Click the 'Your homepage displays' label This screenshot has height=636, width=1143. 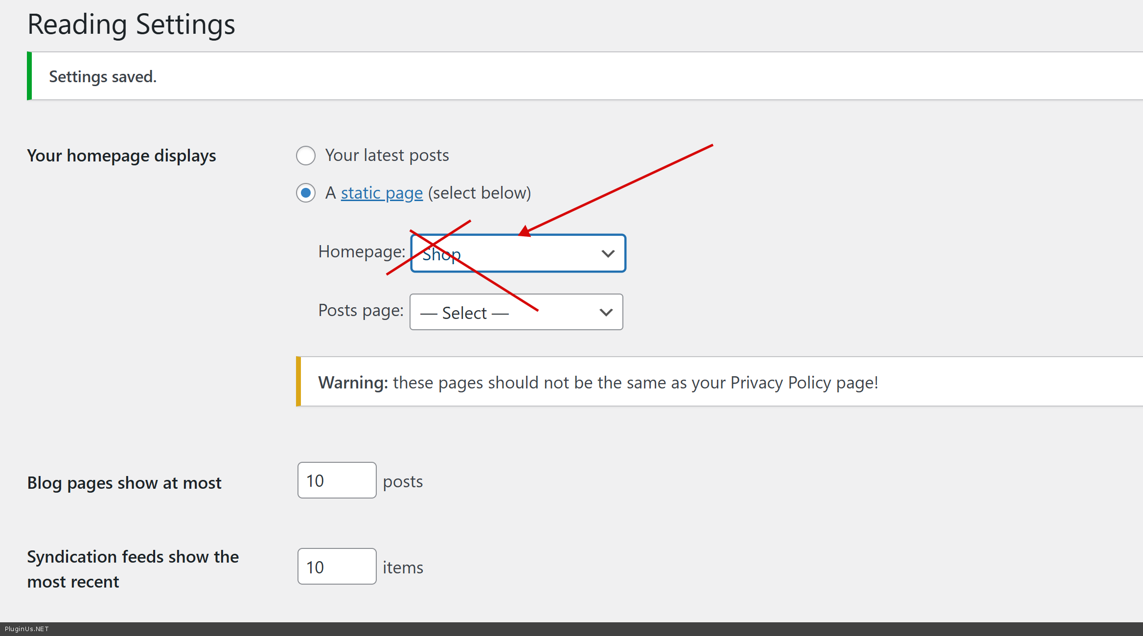[x=121, y=156]
